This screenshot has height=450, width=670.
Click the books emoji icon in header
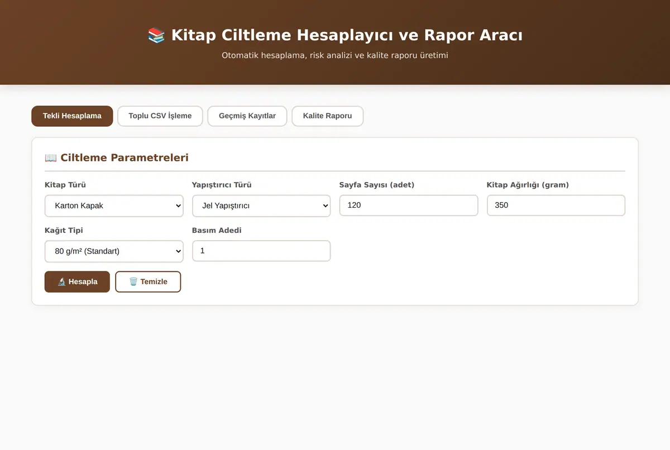pyautogui.click(x=156, y=35)
